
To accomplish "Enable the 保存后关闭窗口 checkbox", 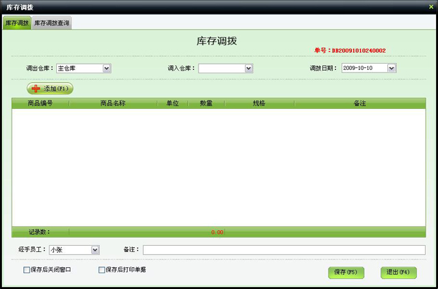I will click(x=27, y=270).
